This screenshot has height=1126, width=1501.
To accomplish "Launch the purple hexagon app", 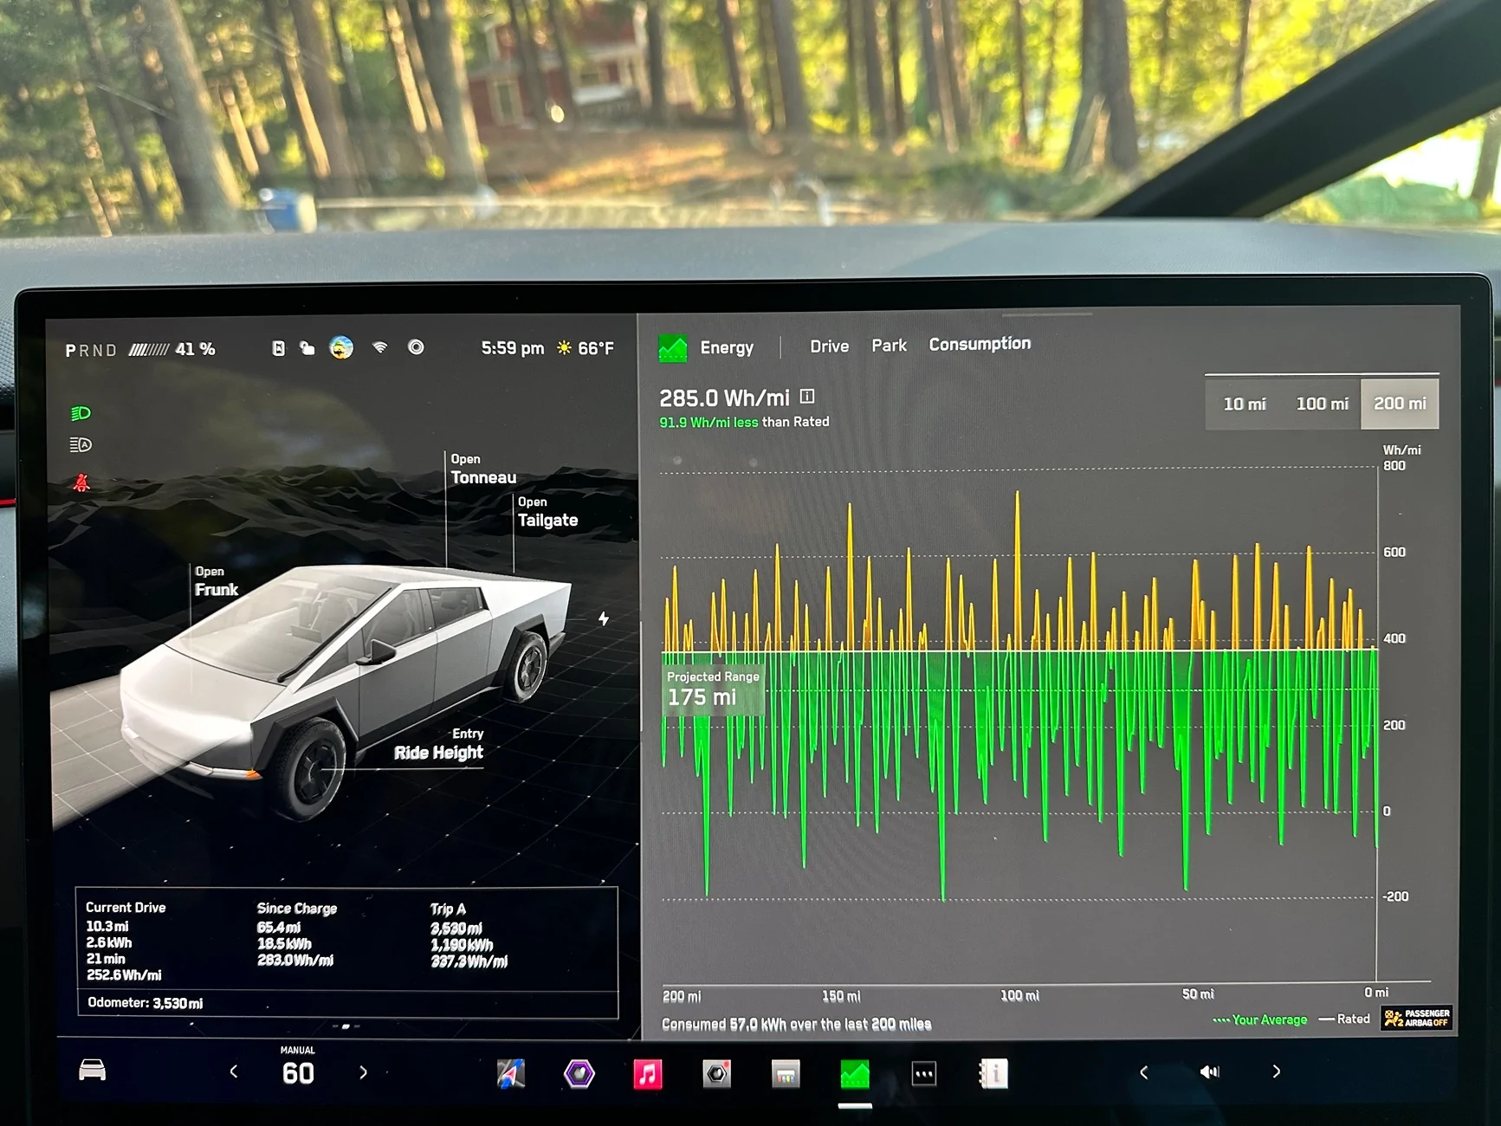I will click(x=579, y=1074).
